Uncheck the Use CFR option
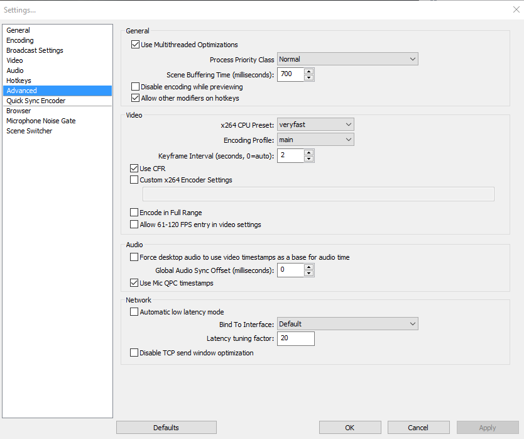524x439 pixels. (134, 169)
